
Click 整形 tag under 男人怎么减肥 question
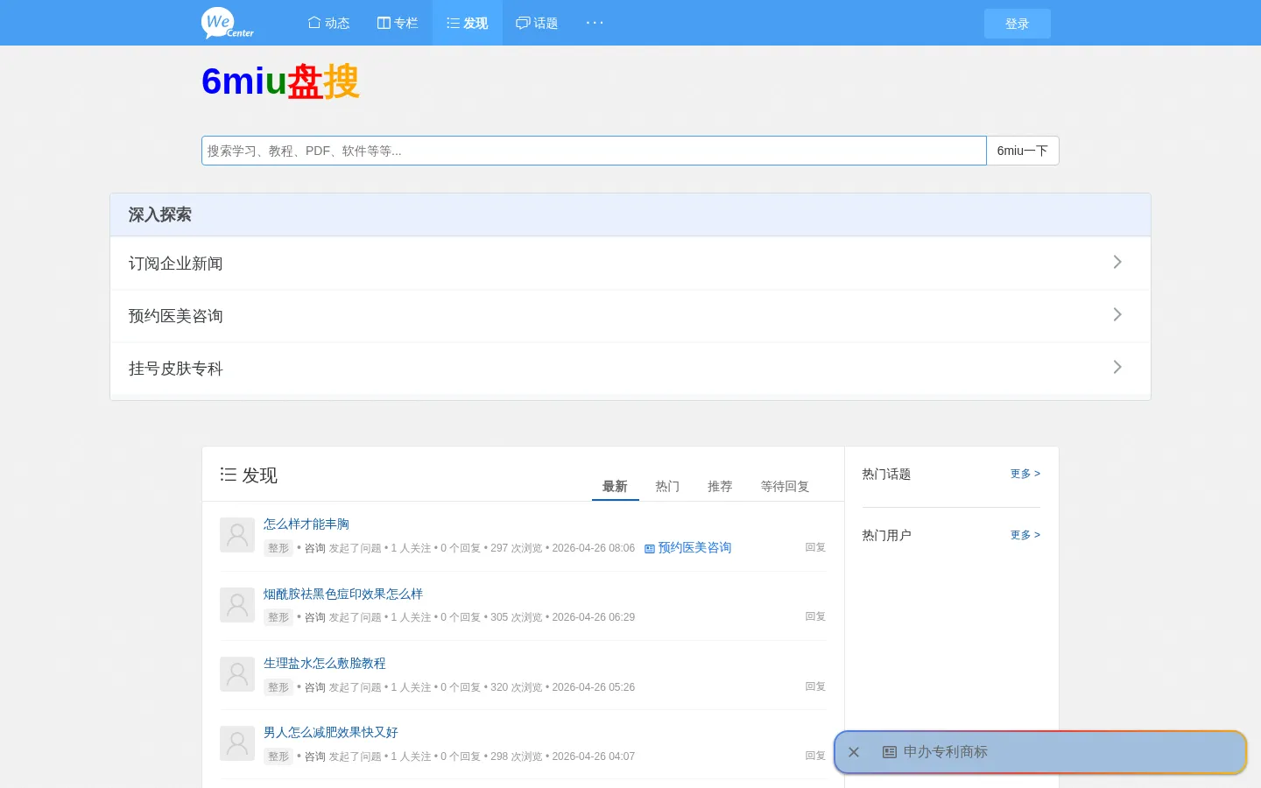point(278,756)
